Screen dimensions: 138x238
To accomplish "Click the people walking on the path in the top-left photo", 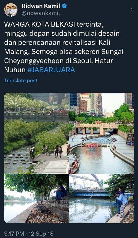I will (50, 151).
